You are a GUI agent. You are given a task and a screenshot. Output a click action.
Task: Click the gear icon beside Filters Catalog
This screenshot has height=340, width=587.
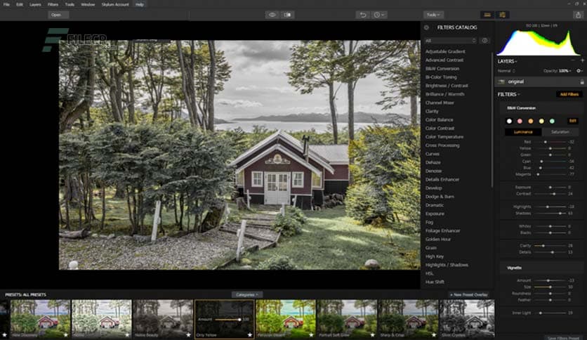pyautogui.click(x=426, y=27)
